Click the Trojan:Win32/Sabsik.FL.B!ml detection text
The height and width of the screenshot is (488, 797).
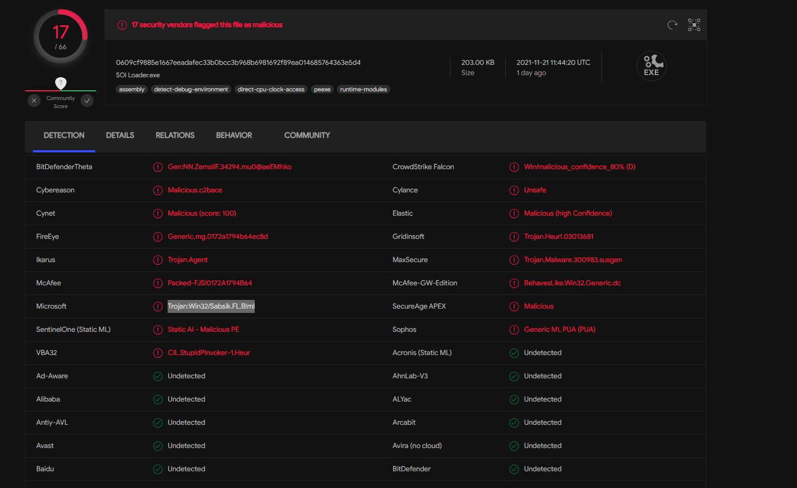click(211, 306)
